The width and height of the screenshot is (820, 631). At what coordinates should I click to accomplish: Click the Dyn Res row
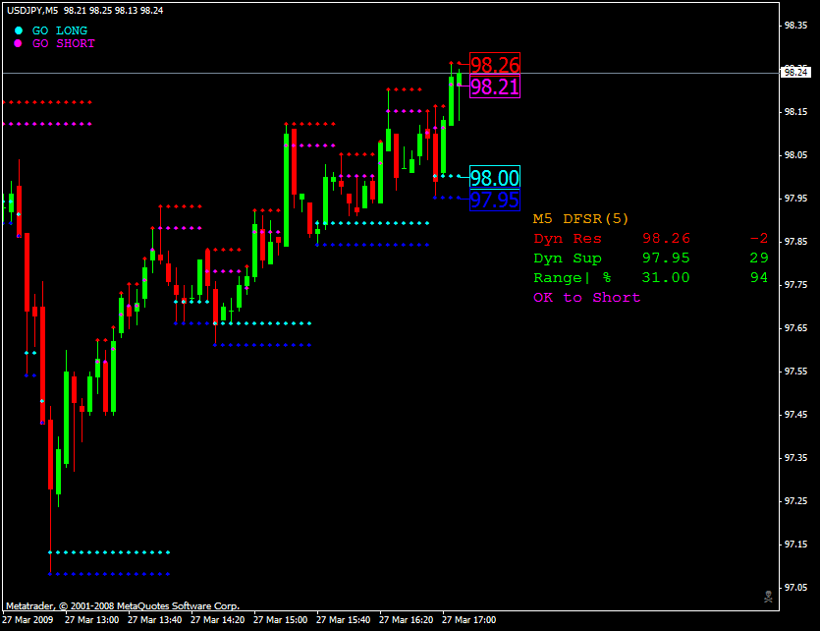(x=650, y=238)
